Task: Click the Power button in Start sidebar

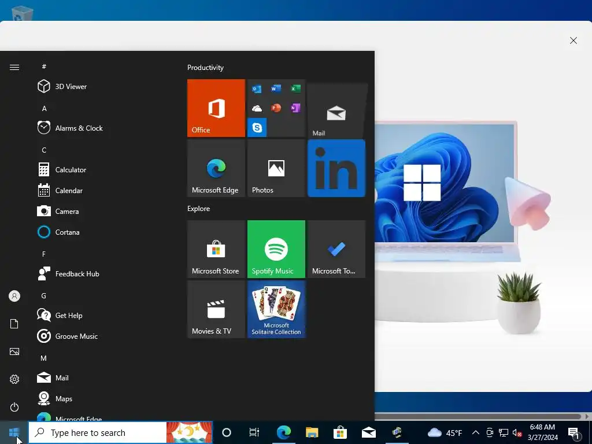Action: [14, 407]
